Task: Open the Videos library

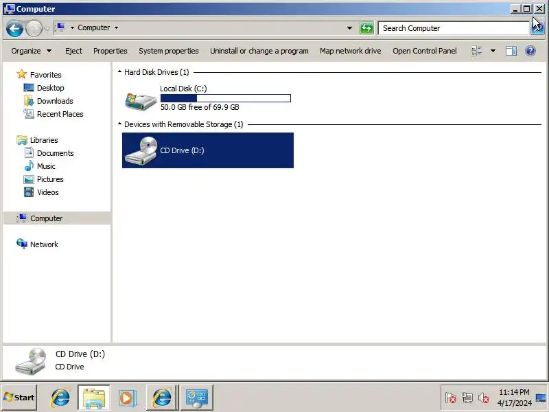Action: 47,192
